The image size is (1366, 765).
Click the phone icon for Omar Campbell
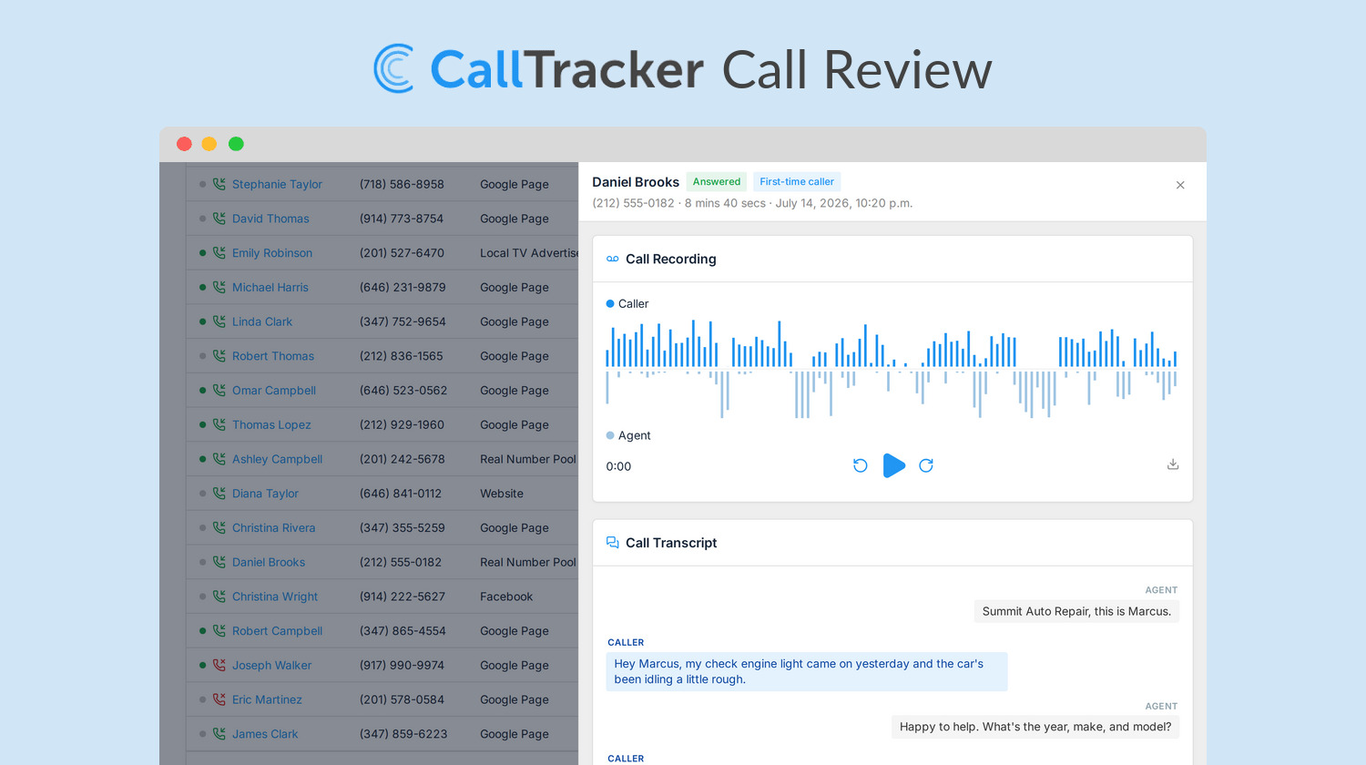219,390
